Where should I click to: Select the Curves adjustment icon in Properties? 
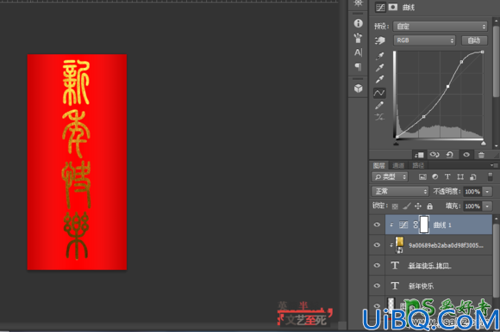pos(380,8)
